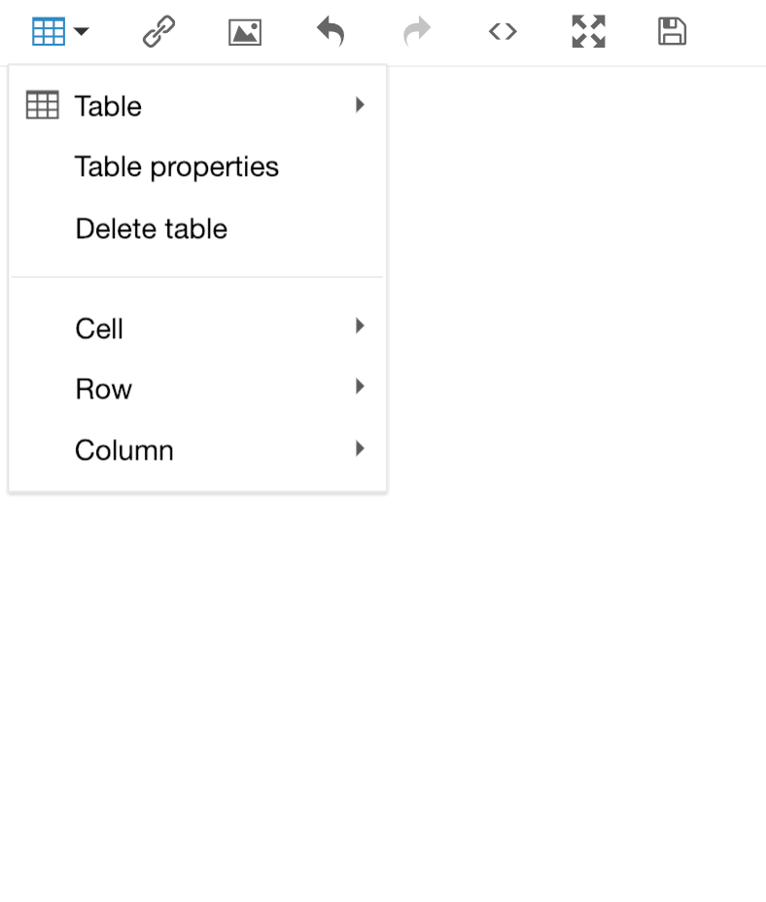The image size is (766, 902).
Task: Open the Column menu item
Action: 197,450
